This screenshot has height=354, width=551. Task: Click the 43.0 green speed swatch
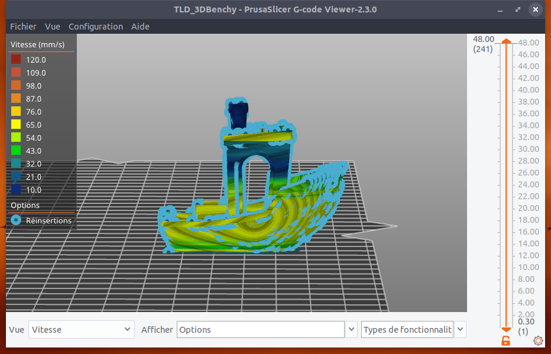click(16, 150)
